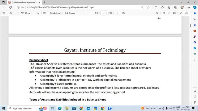Open the user profile avatar
The width and height of the screenshot is (198, 111).
(x=182, y=7)
